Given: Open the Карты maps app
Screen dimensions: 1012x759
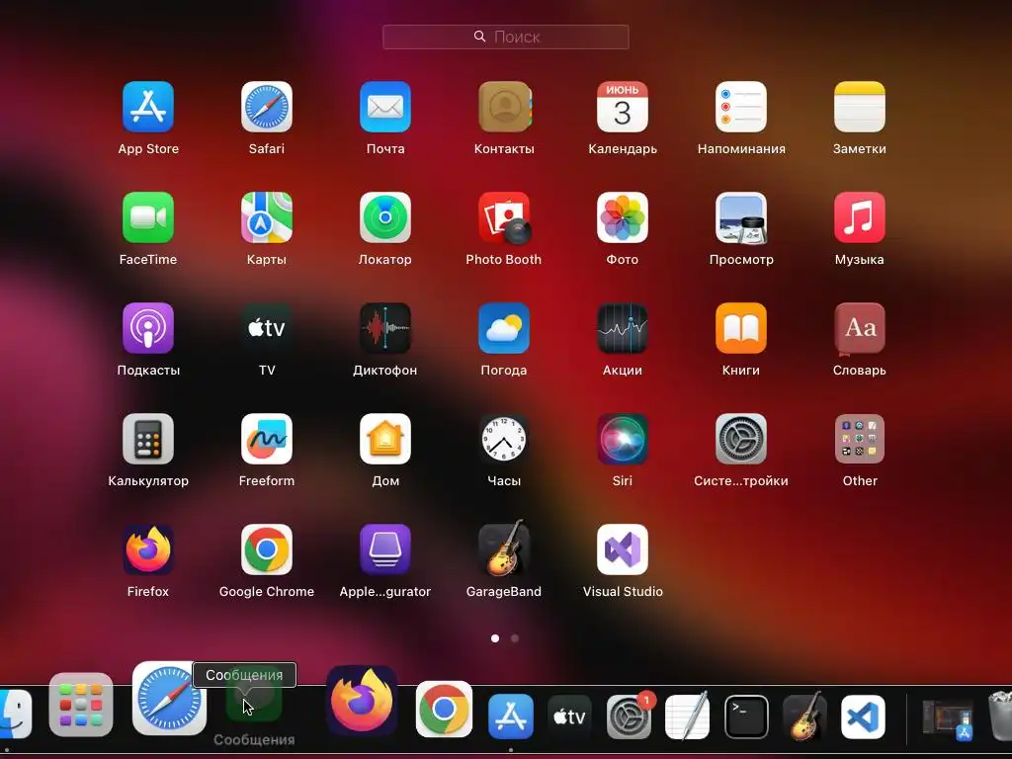Looking at the screenshot, I should pos(267,217).
